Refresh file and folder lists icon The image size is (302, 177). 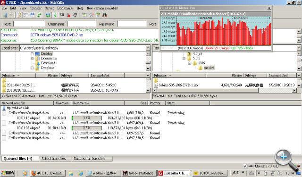(48, 15)
